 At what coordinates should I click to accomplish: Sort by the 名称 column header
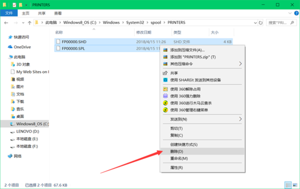click(x=94, y=32)
